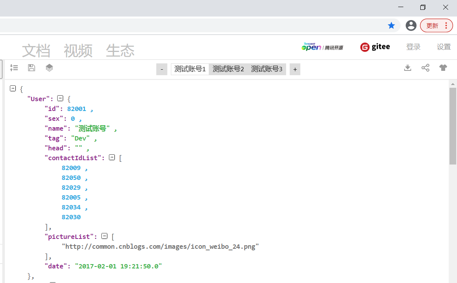
Task: Collapse the User object node
Action: tap(60, 98)
